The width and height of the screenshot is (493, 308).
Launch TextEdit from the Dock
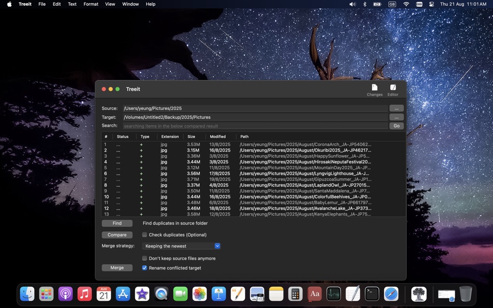[353, 294]
